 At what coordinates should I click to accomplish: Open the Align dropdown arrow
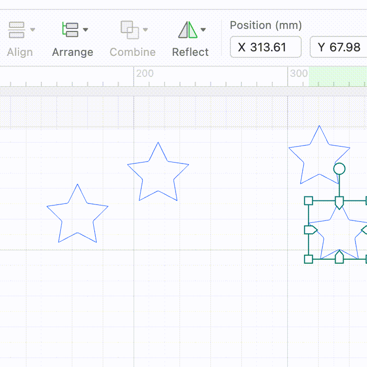tap(33, 29)
